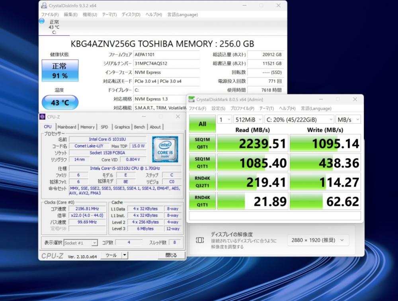Open 編集(E) menu in CrystalDiskInfo
The width and height of the screenshot is (398, 301).
tap(70, 14)
